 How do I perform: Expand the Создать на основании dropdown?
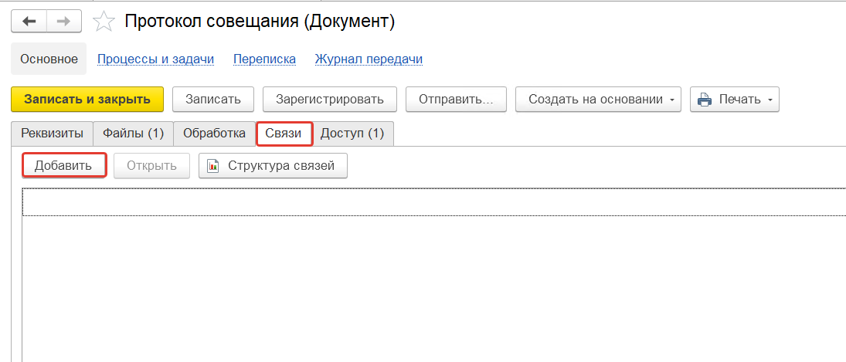pos(598,99)
